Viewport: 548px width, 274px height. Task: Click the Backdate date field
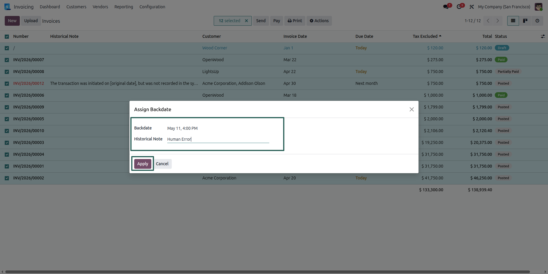[x=218, y=128]
